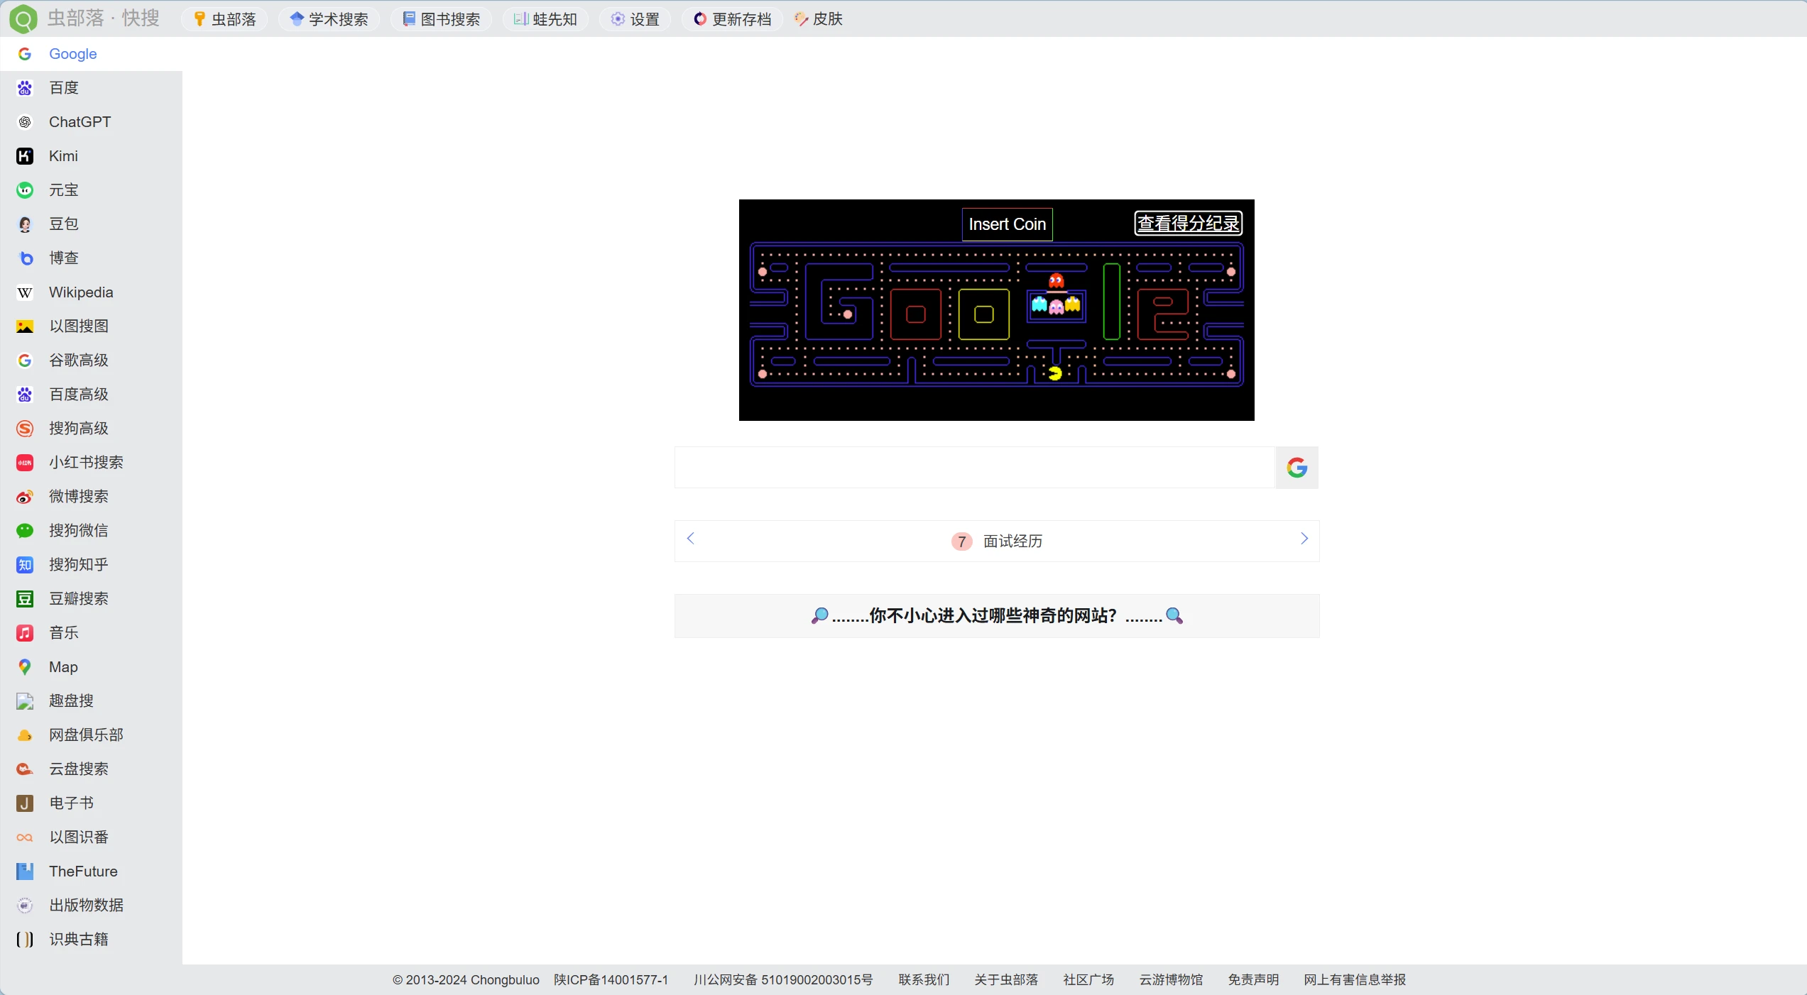This screenshot has width=1807, height=995.
Task: Open the 陕ICP备14001577-1 footer link
Action: [611, 980]
